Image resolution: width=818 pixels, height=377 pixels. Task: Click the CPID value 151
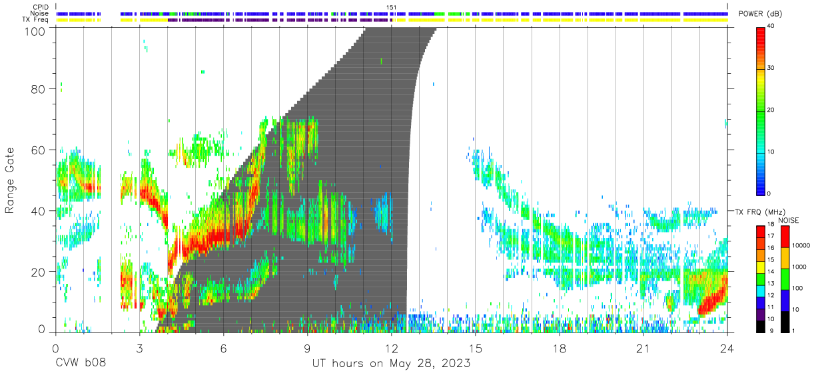[392, 7]
